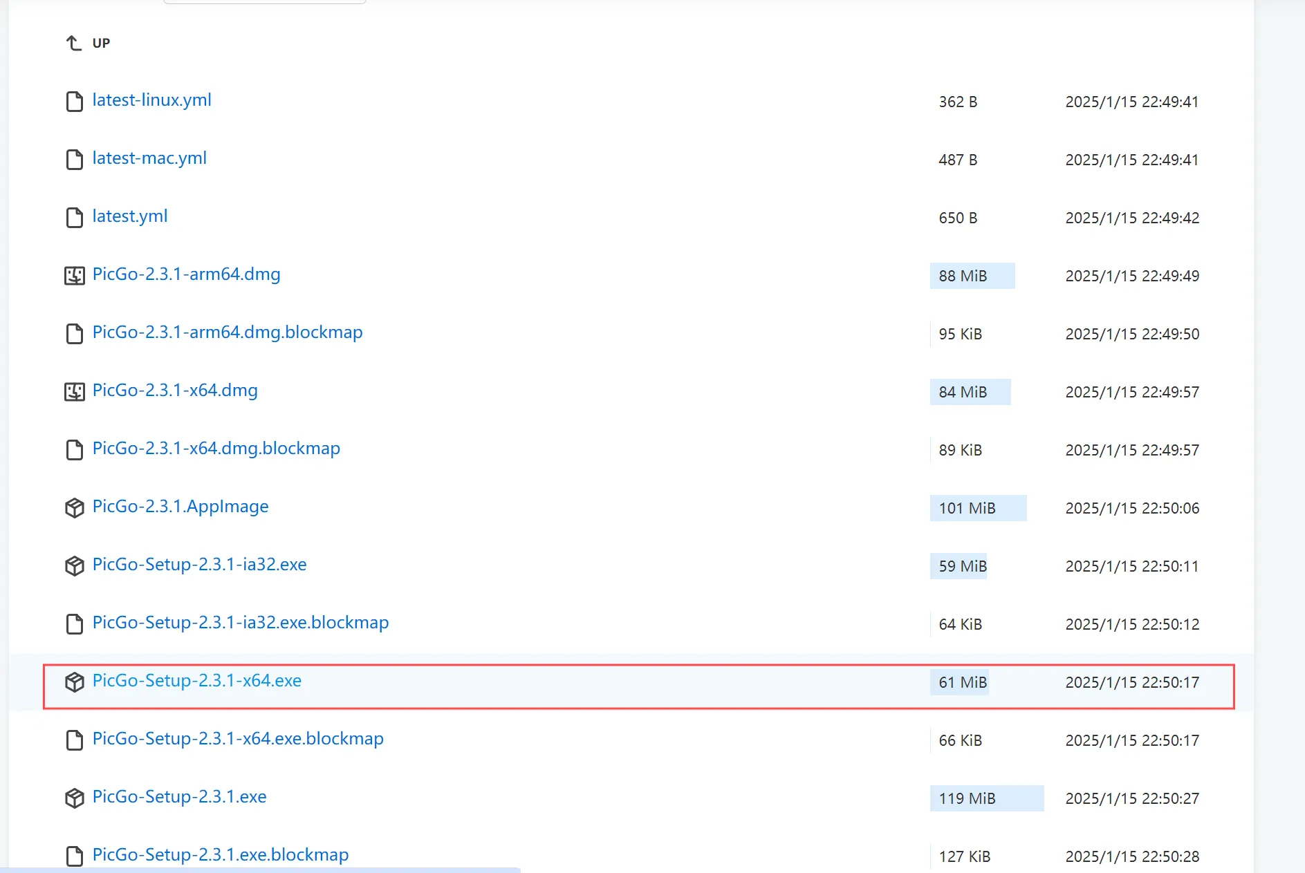Download latest-mac.yml
This screenshot has width=1305, height=873.
149,158
